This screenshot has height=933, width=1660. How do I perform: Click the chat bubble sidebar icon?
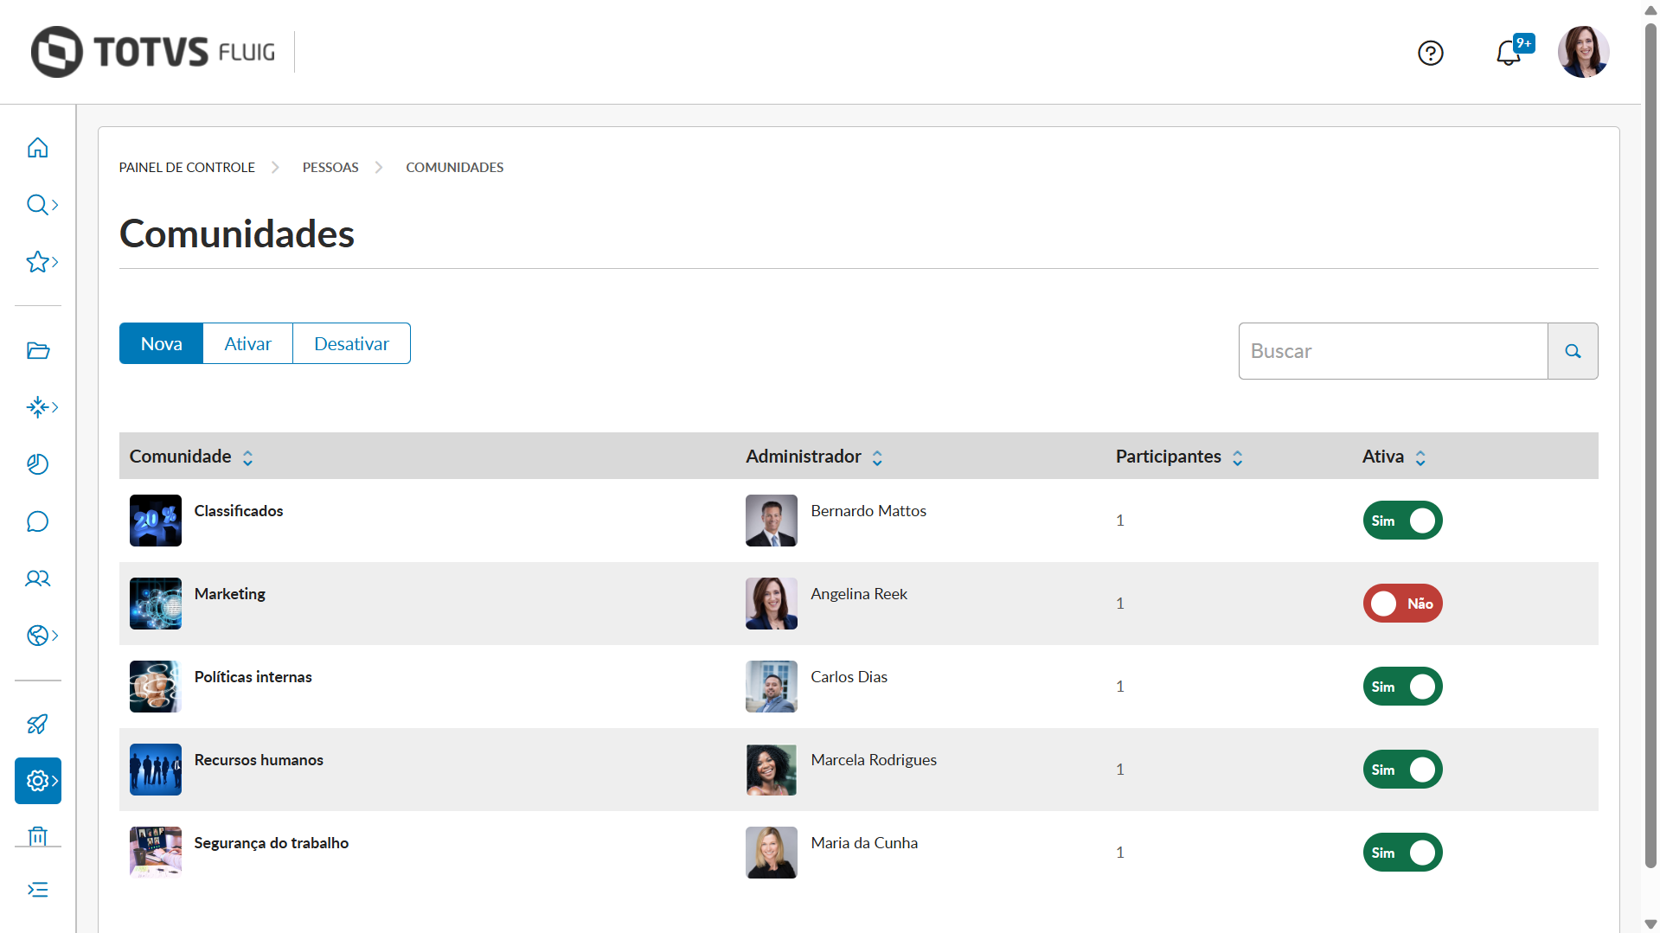click(37, 521)
